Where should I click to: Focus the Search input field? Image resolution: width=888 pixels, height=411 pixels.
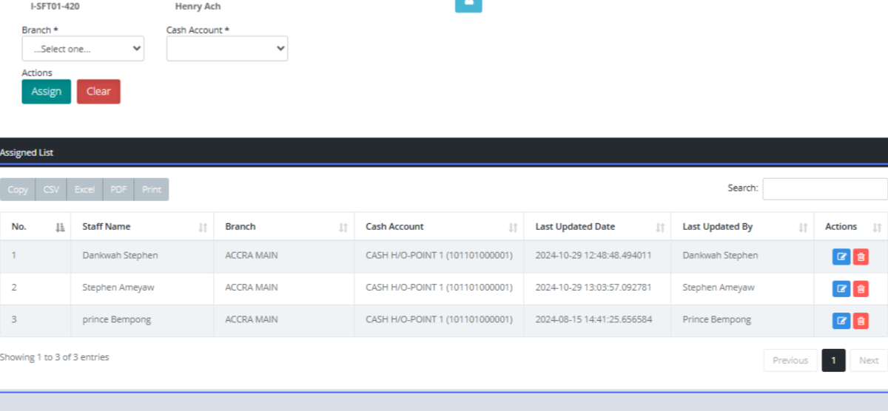(824, 188)
